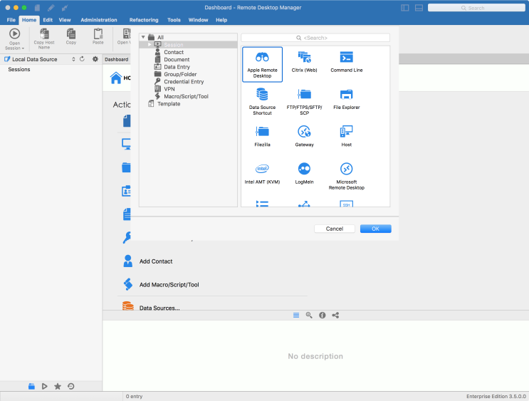Open the View ribbon tab
Screen dimensions: 529x401
tap(65, 20)
